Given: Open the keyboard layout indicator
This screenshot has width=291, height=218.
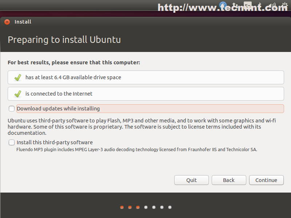Looking at the screenshot, I should pos(248,5).
